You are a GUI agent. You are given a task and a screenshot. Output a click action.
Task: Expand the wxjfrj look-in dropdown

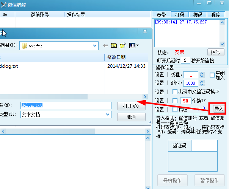95,46
